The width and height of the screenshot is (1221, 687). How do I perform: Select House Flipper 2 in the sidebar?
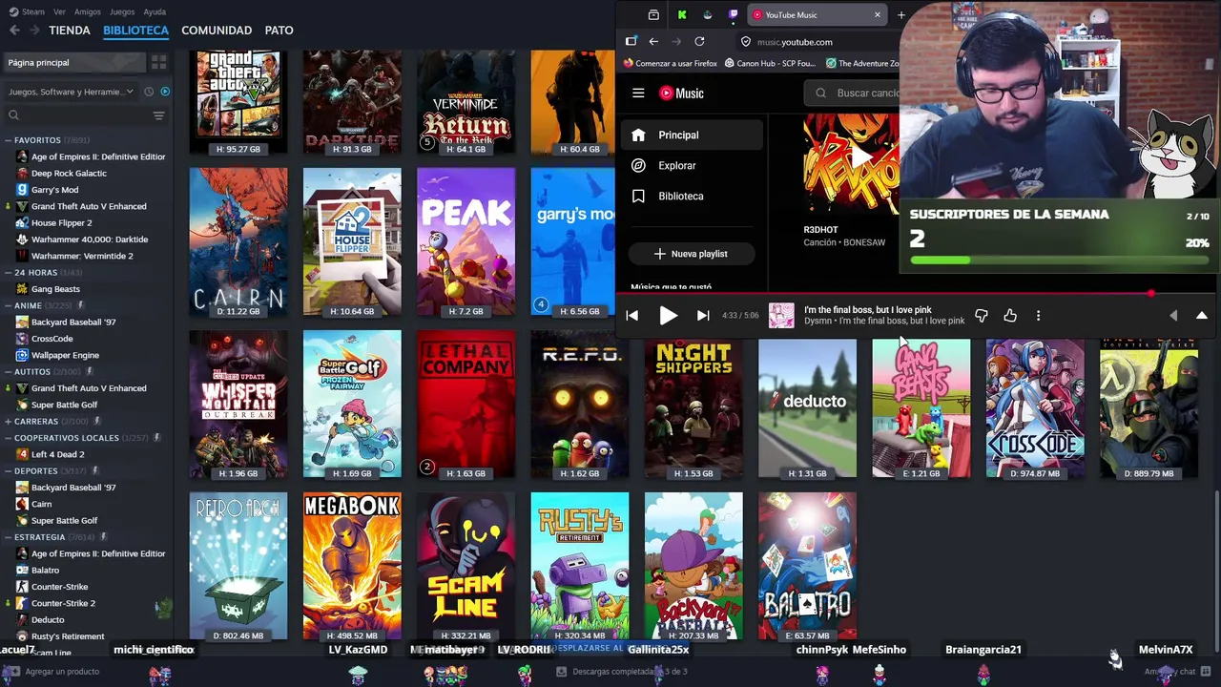pos(61,222)
